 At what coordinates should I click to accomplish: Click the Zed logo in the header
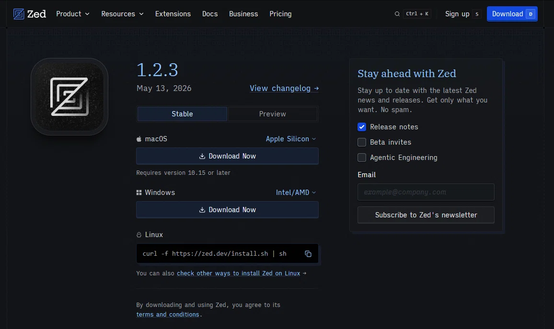(30, 14)
